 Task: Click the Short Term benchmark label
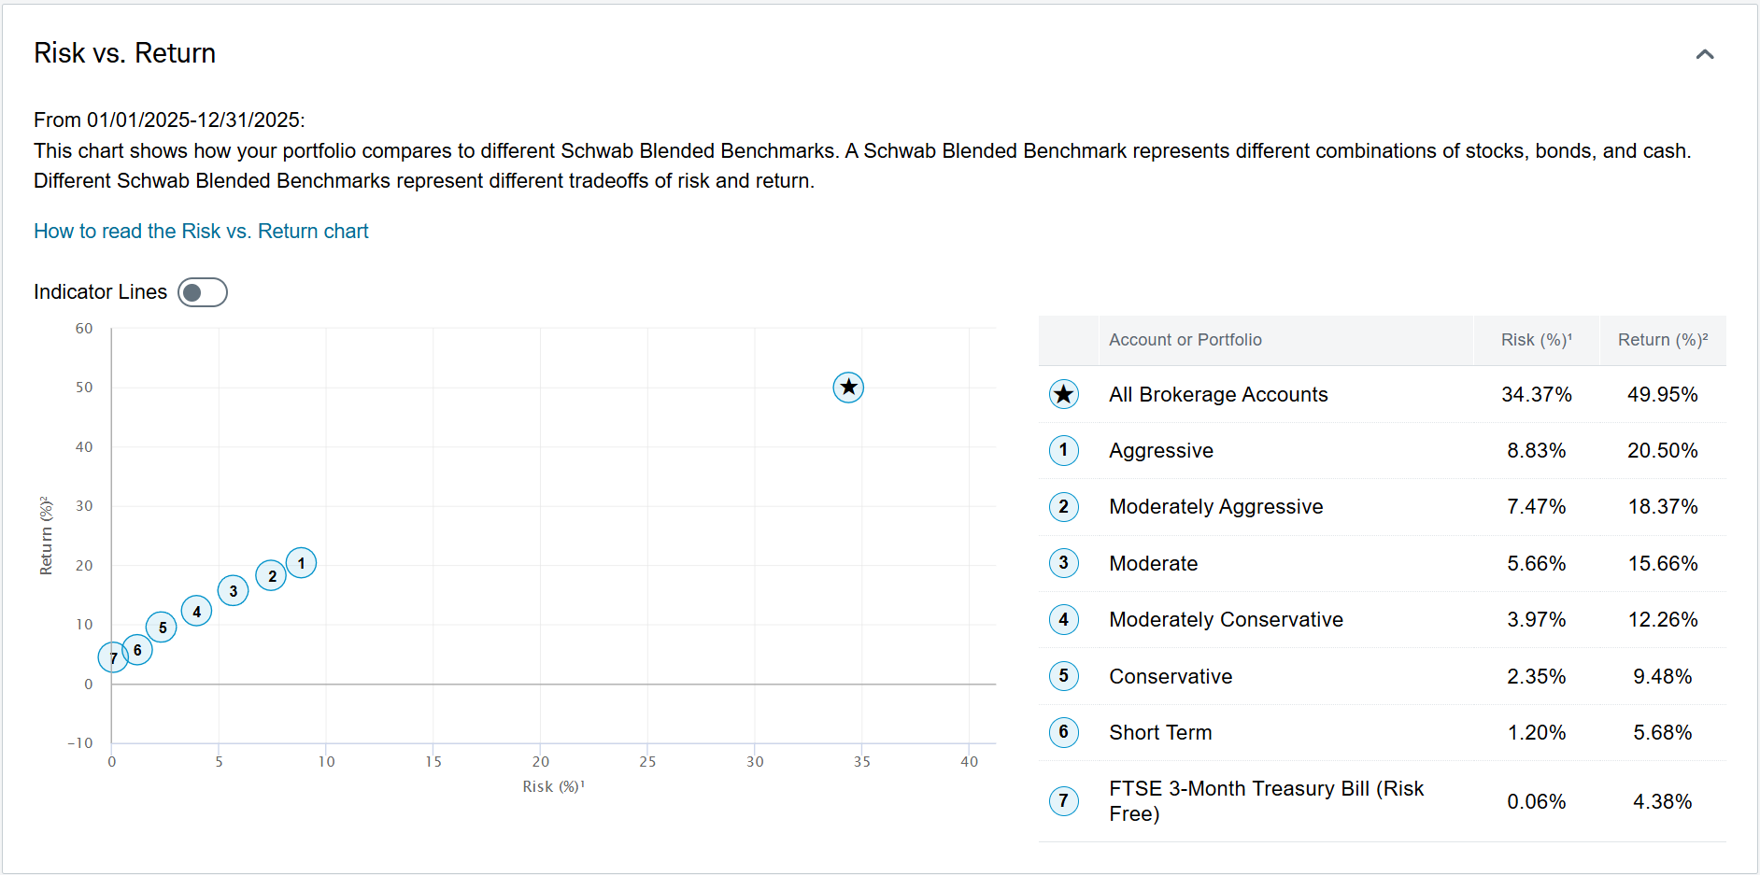point(1160,732)
